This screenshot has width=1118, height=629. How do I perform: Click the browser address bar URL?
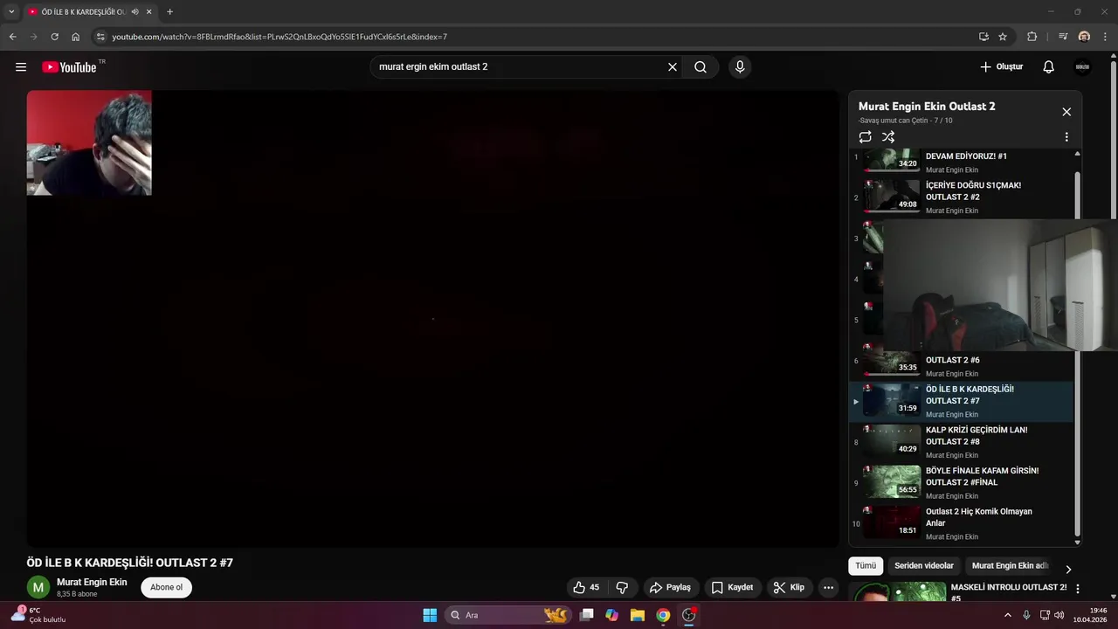coord(279,37)
